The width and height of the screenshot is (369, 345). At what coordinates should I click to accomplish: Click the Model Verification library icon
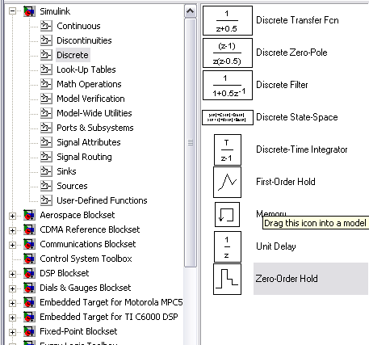(46, 99)
